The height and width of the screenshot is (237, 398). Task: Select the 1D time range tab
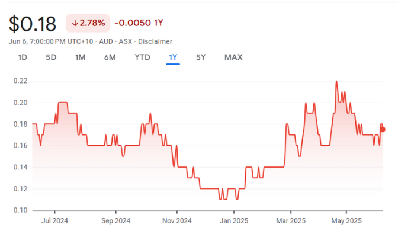[23, 57]
